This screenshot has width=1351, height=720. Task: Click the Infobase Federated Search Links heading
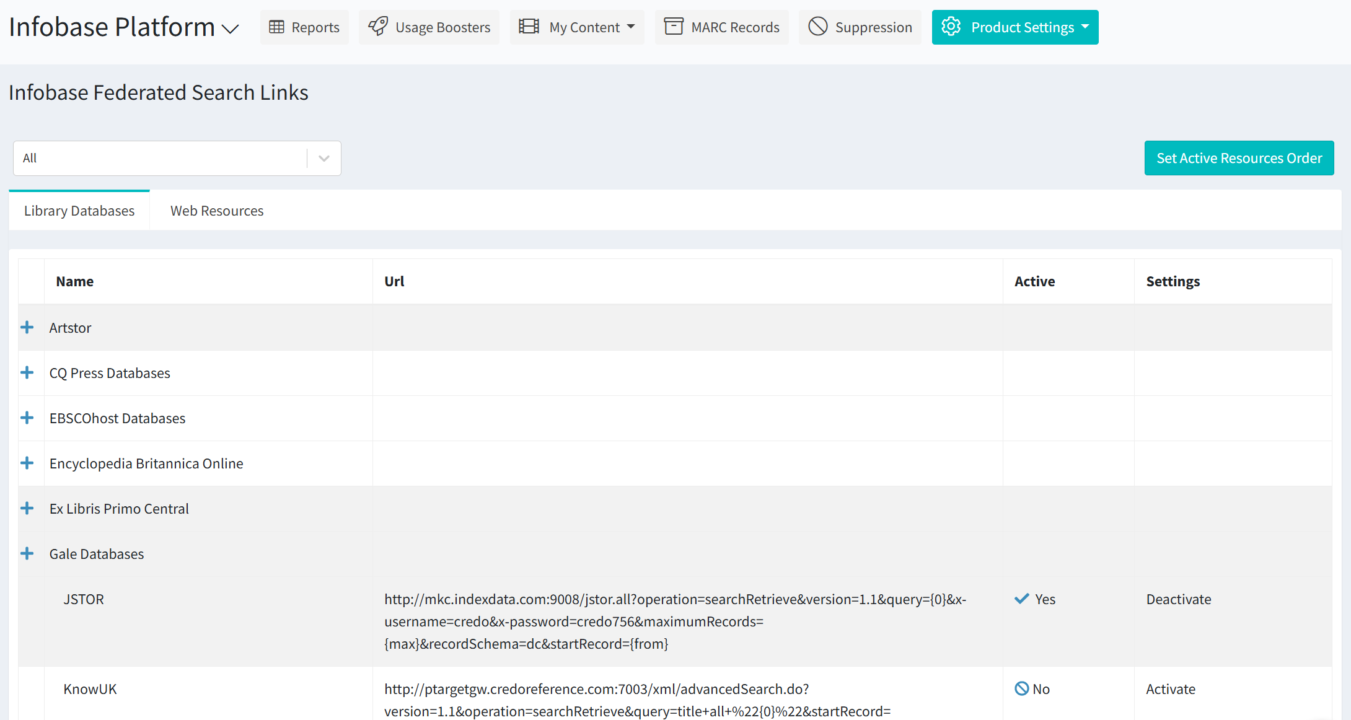[159, 92]
